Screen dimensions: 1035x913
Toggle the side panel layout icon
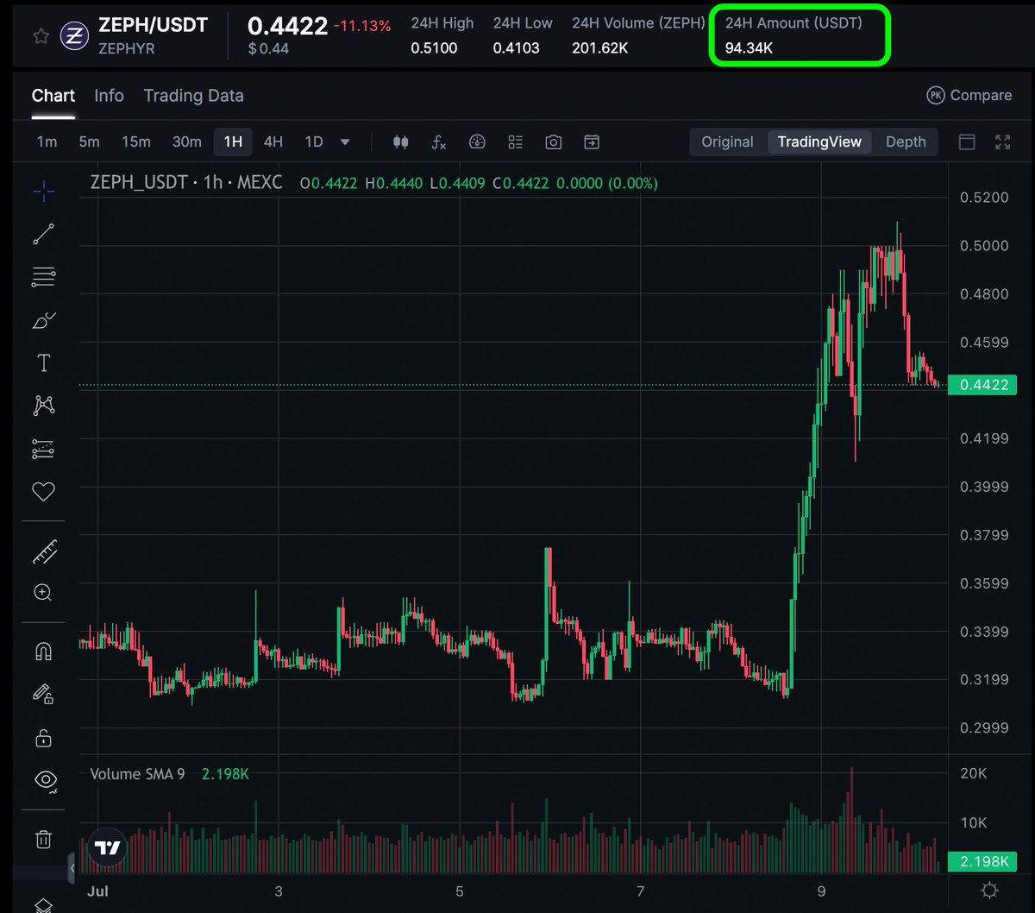pyautogui.click(x=967, y=142)
